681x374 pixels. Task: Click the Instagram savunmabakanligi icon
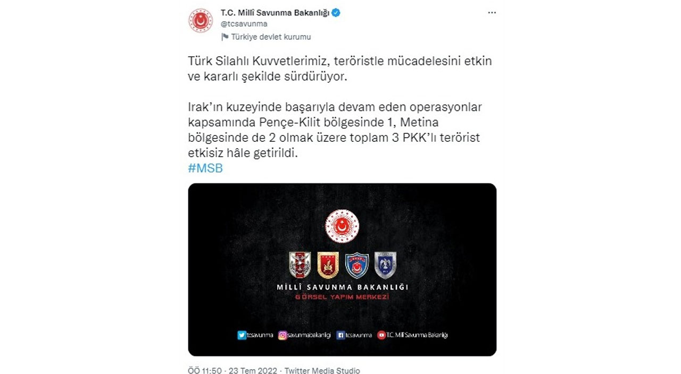282,335
